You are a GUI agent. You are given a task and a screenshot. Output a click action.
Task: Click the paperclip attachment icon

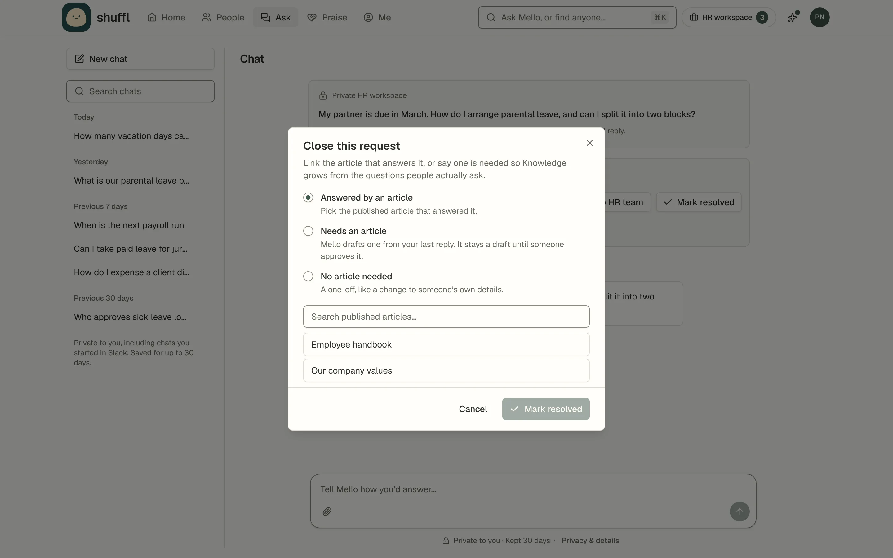pyautogui.click(x=327, y=511)
